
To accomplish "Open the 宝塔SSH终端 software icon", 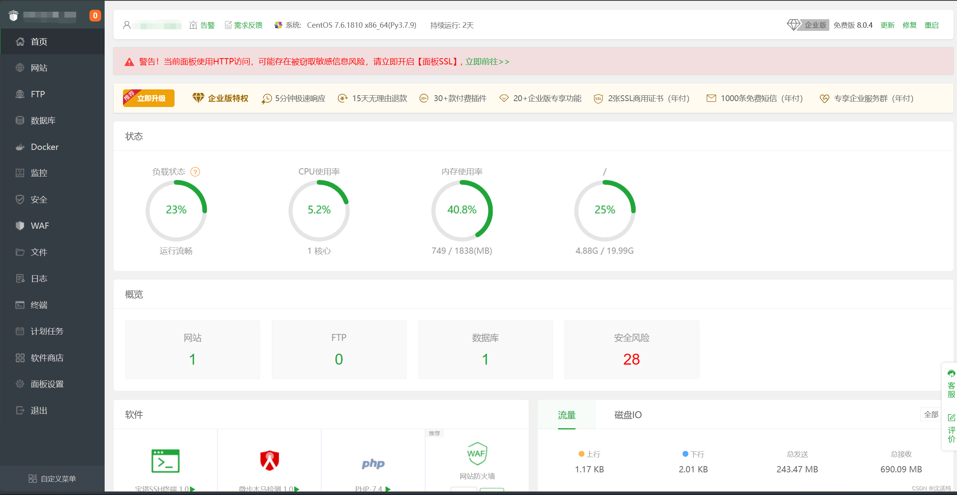I will pyautogui.click(x=165, y=461).
